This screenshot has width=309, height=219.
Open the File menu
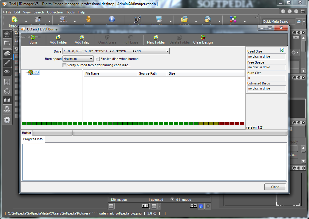click(x=8, y=12)
